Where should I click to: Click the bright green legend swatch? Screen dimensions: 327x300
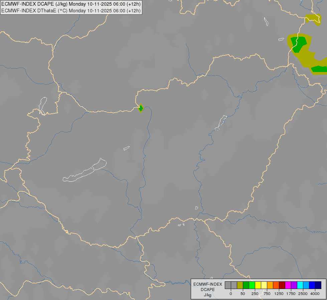pyautogui.click(x=252, y=285)
